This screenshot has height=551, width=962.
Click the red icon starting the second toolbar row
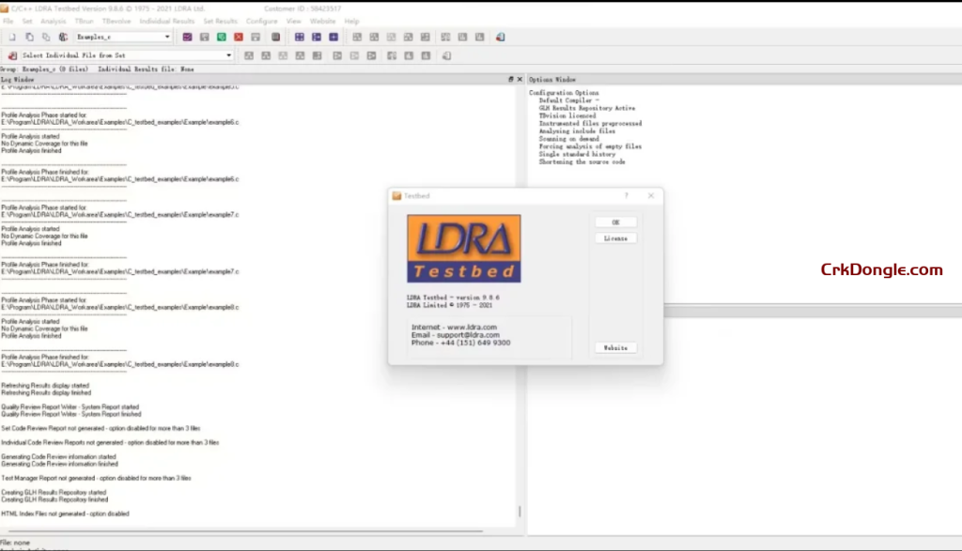13,54
